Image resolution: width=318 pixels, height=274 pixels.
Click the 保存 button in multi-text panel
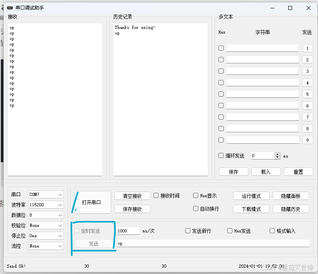[234, 172]
